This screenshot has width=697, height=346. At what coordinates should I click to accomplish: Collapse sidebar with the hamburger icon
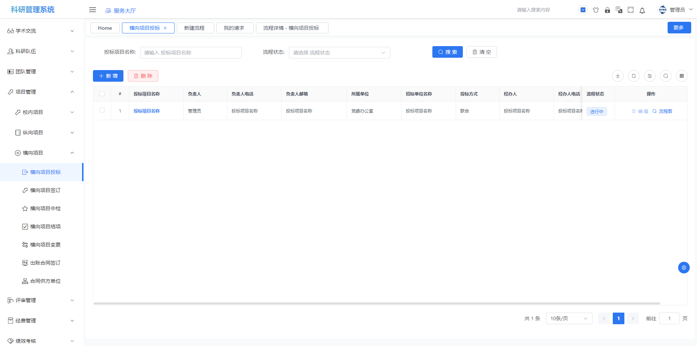93,10
